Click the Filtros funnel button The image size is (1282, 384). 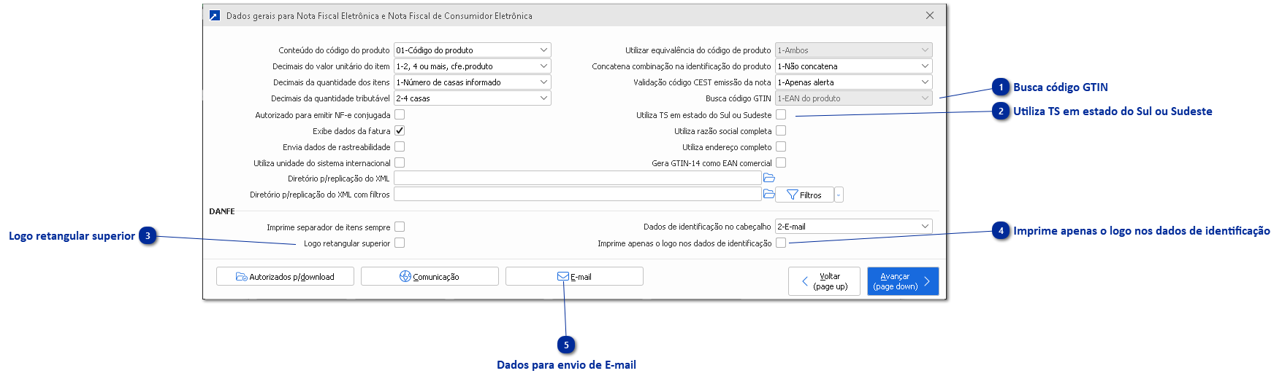(804, 195)
